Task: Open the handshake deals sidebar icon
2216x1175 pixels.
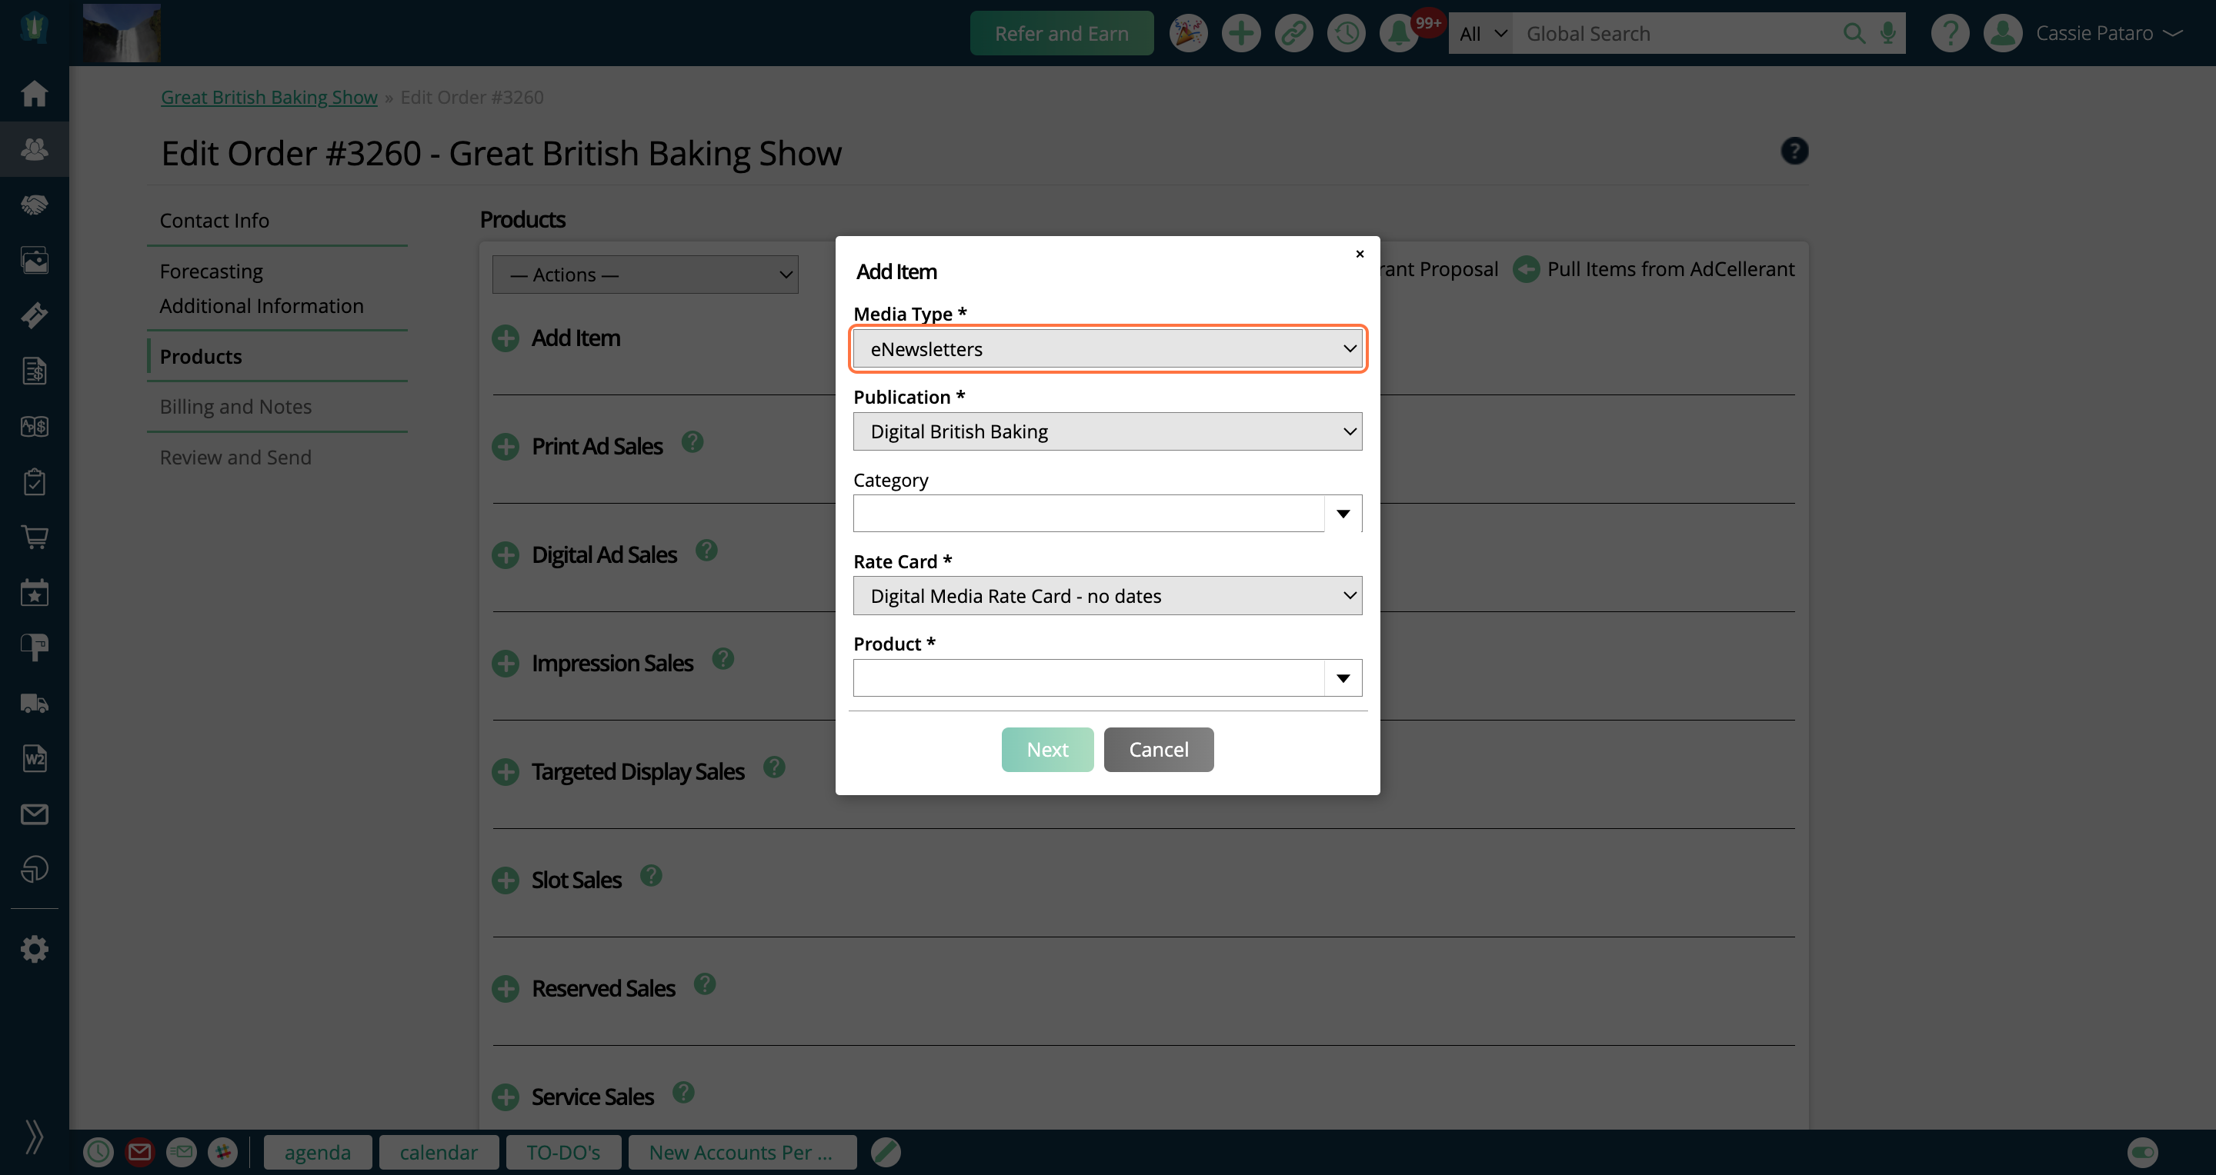Action: click(x=35, y=205)
